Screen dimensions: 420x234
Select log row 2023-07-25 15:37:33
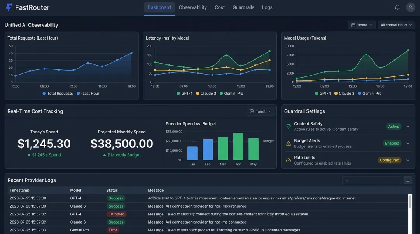tap(208, 206)
